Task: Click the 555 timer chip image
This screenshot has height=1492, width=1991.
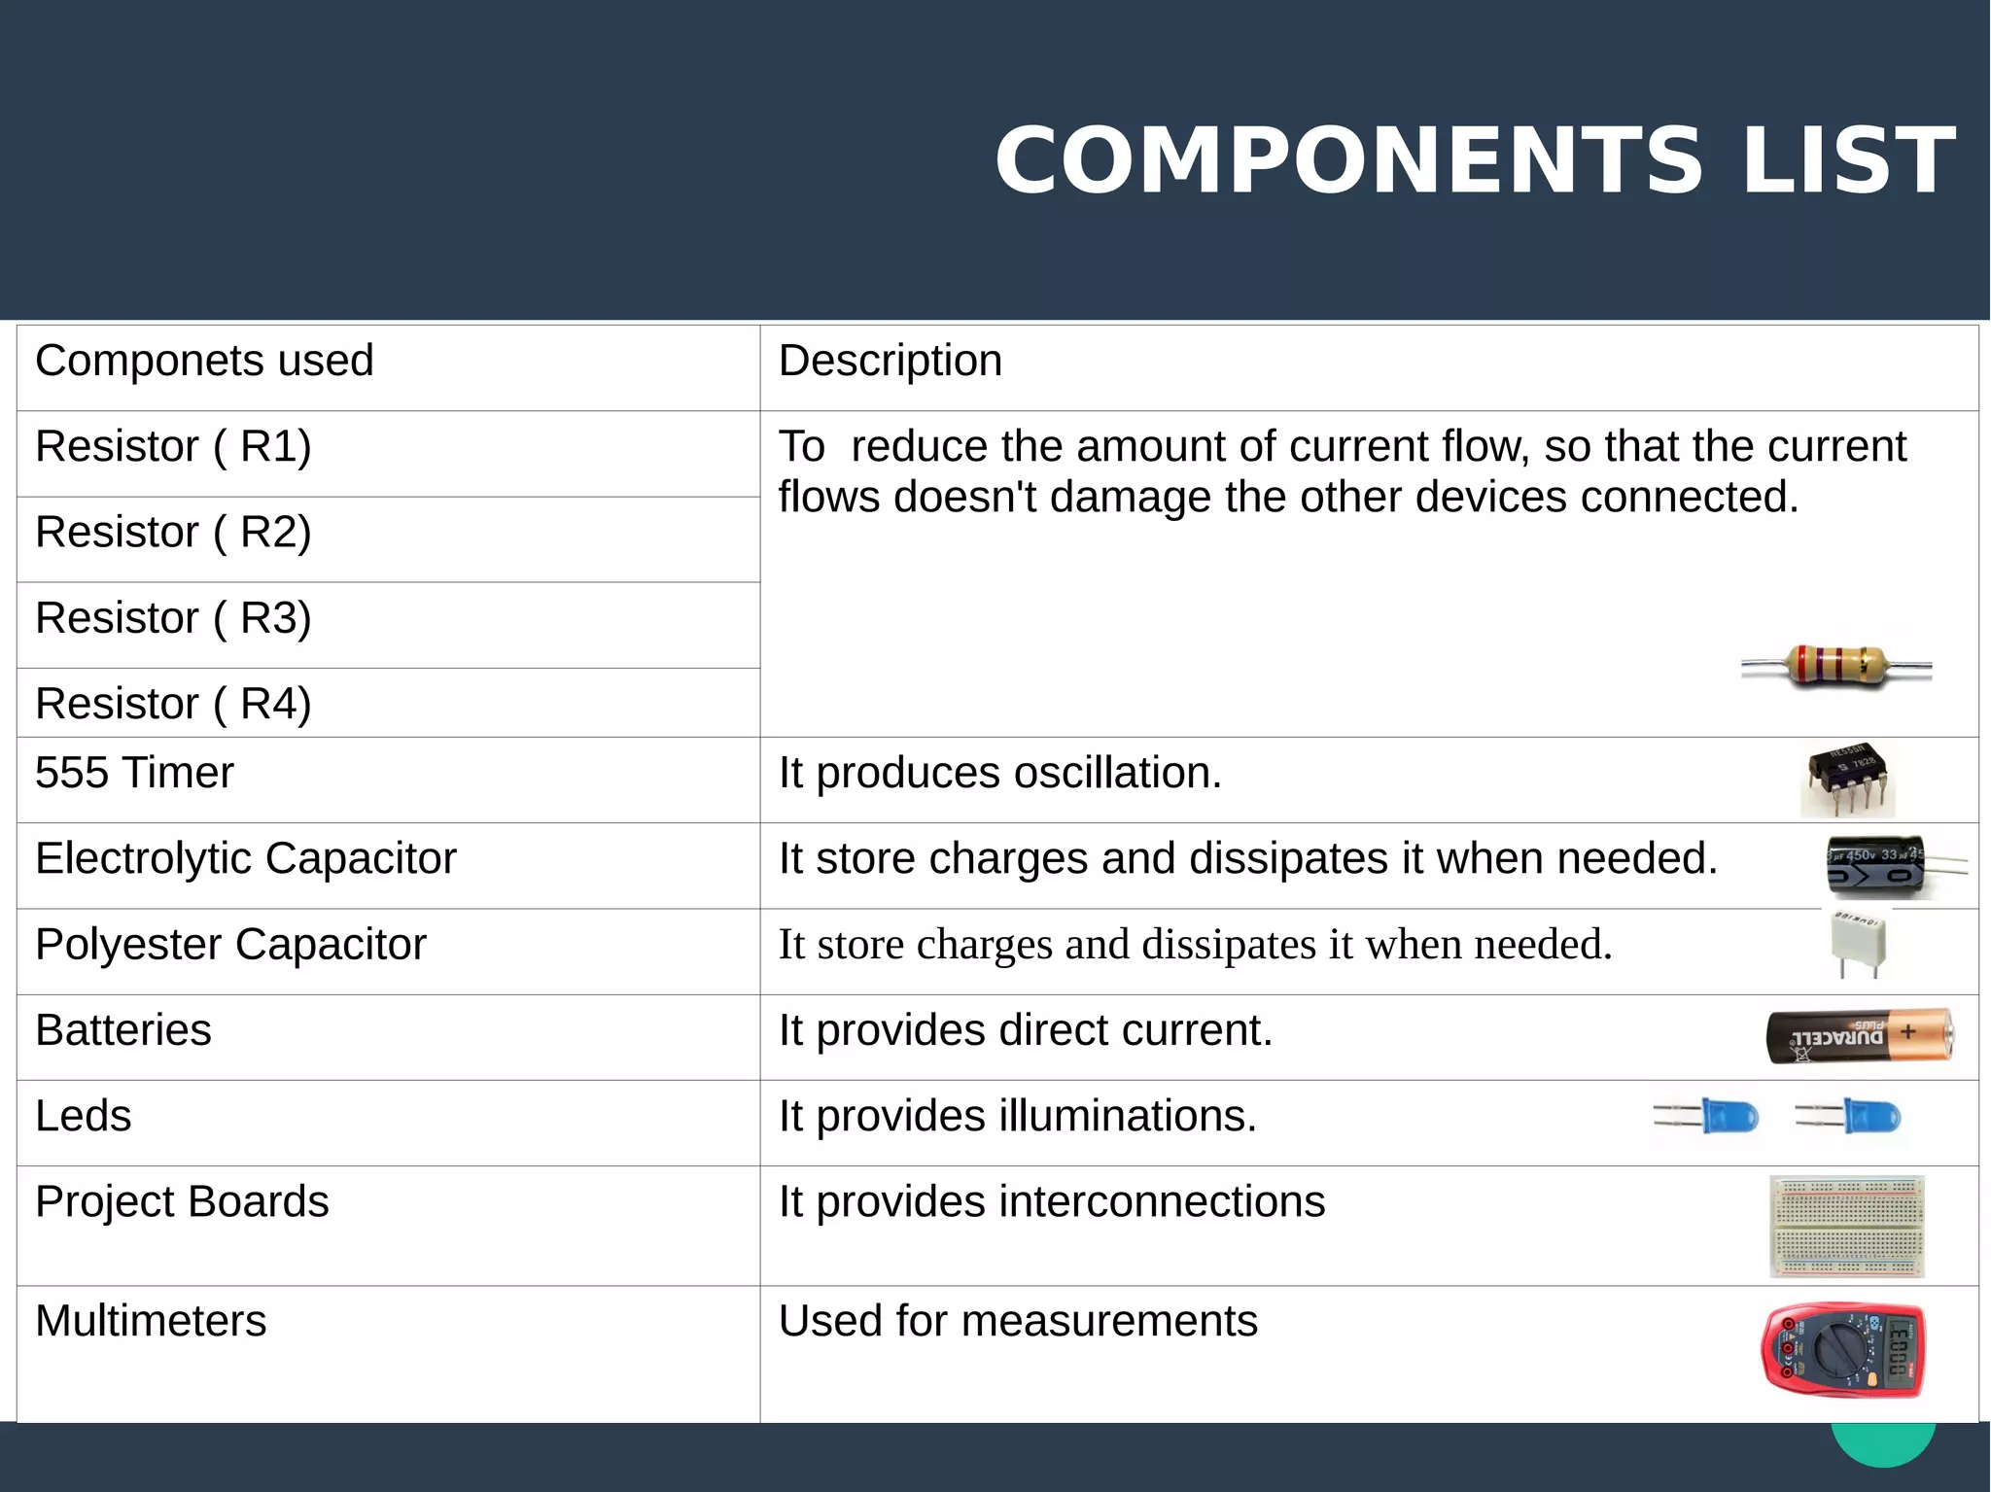Action: pos(1847,780)
